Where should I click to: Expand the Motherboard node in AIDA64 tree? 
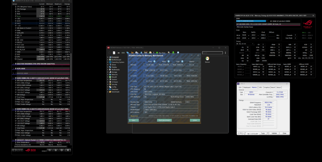(108, 60)
